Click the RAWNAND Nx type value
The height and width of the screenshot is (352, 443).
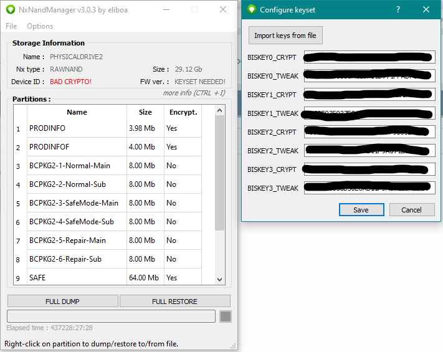click(66, 69)
